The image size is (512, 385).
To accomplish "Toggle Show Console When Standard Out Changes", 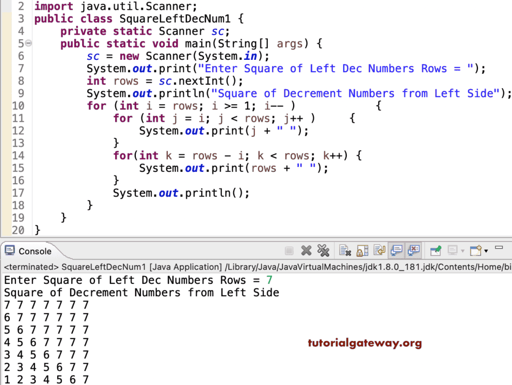I will tap(397, 250).
